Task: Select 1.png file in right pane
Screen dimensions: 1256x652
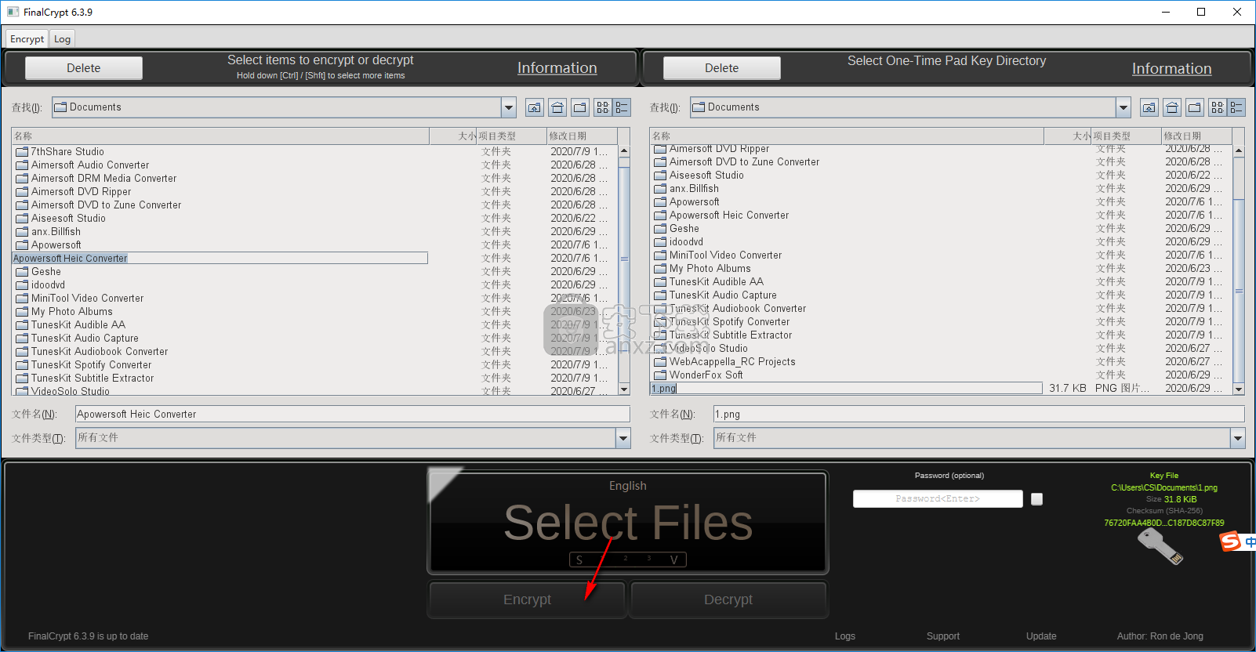Action: (846, 388)
